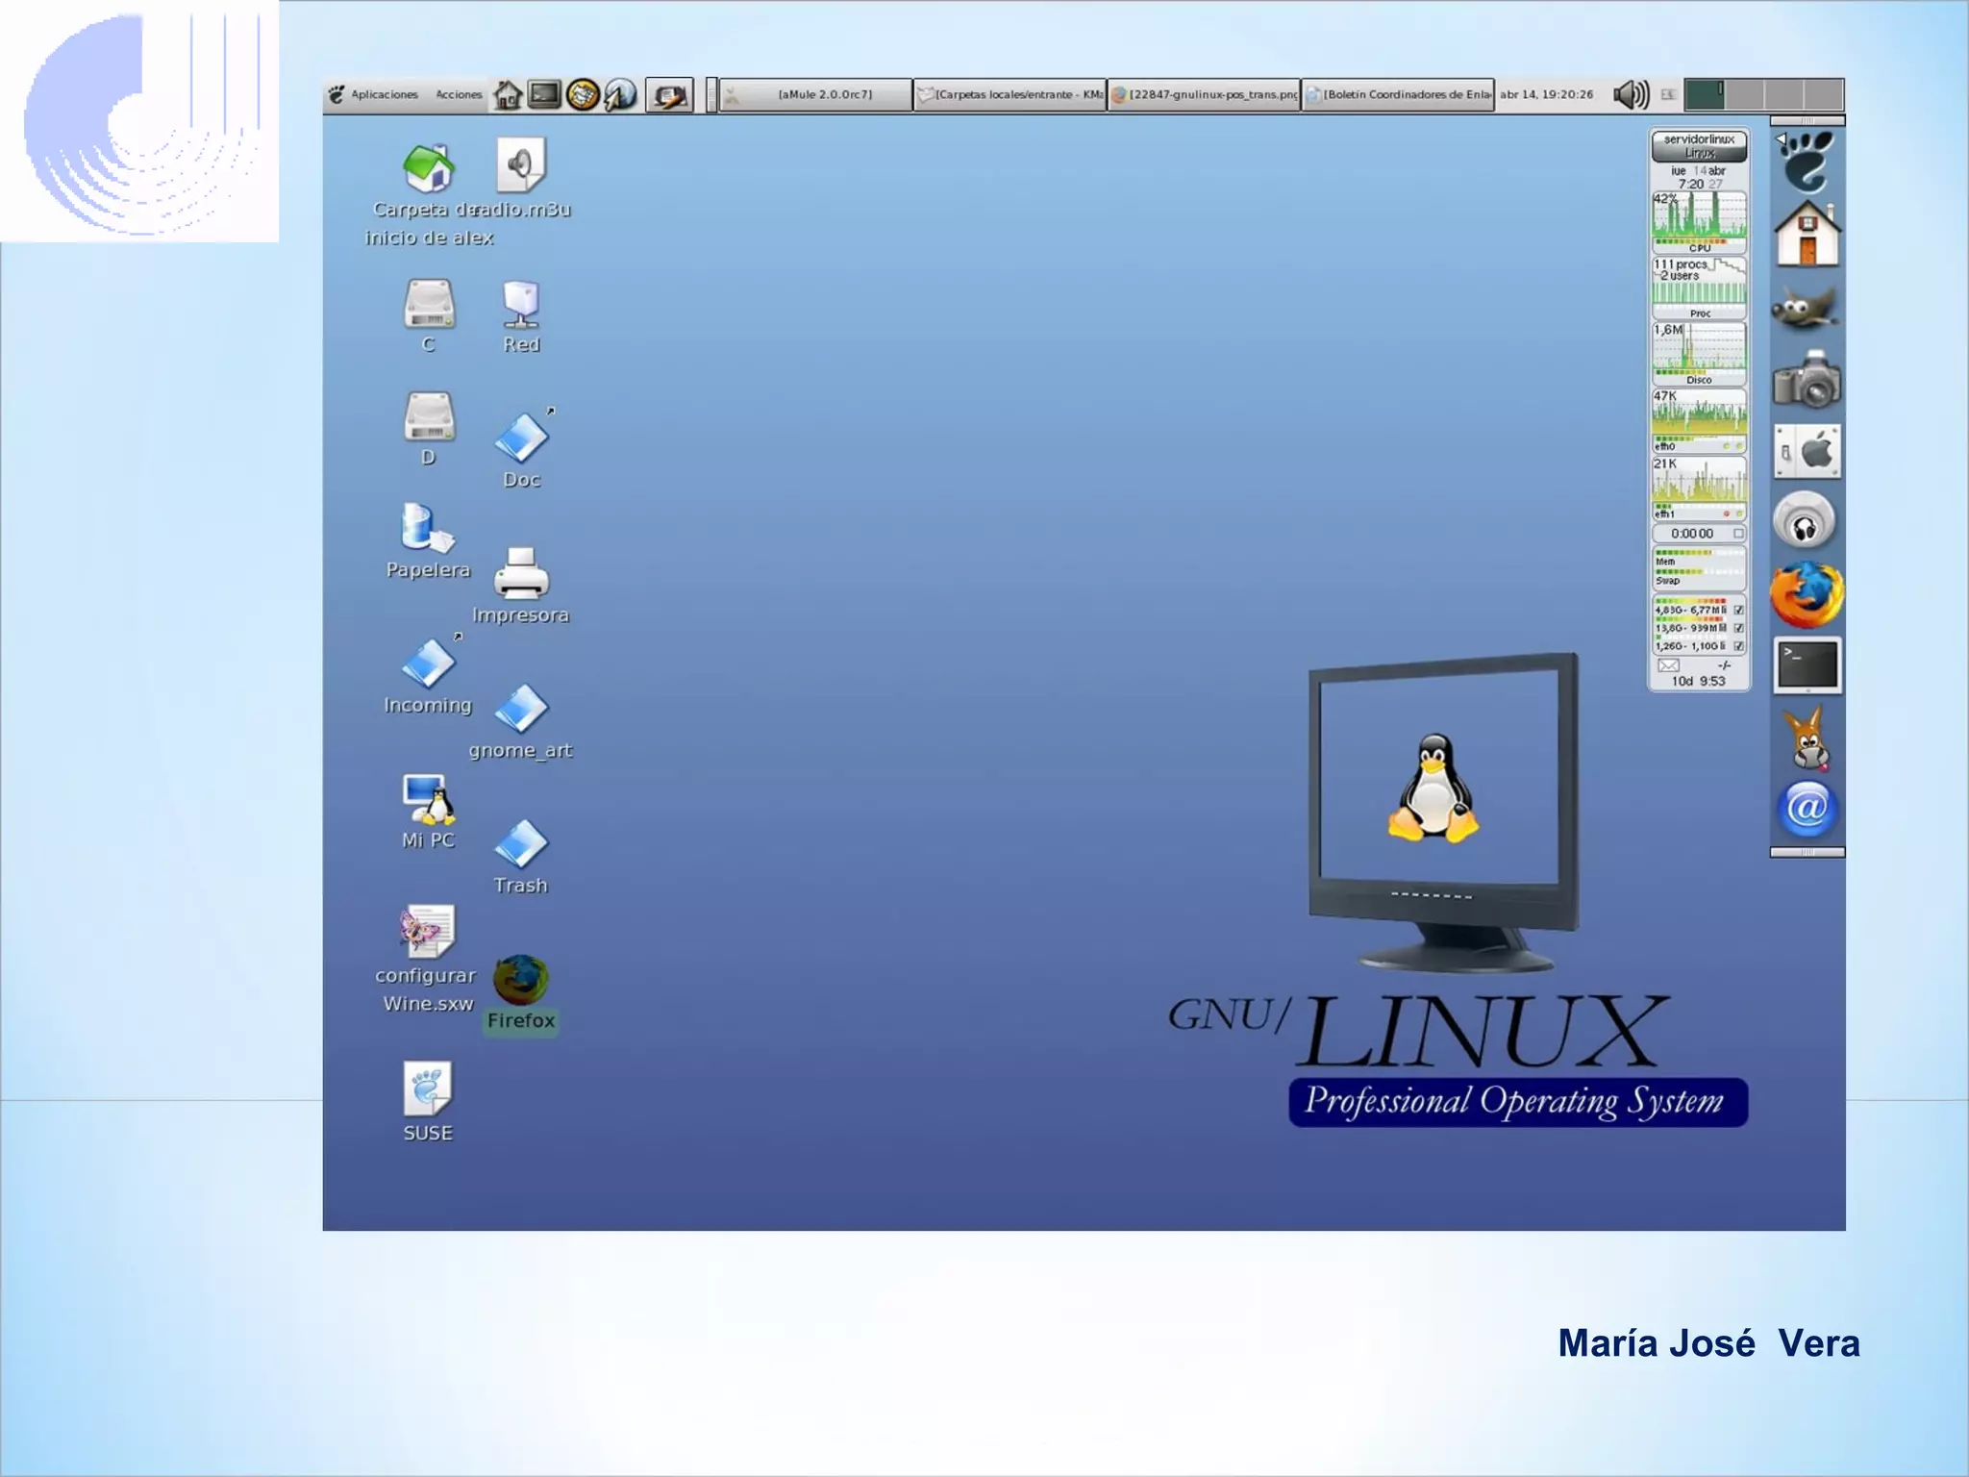
Task: Click the terminal launcher in top panel
Action: 544,94
